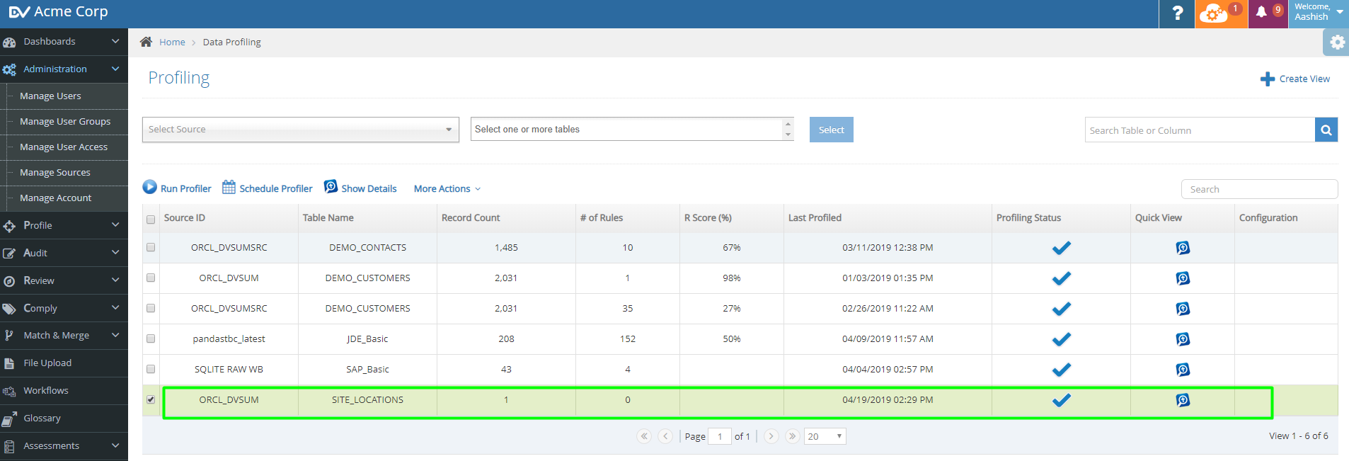The image size is (1349, 461).
Task: Open Manage Users menu item
Action: [x=50, y=96]
